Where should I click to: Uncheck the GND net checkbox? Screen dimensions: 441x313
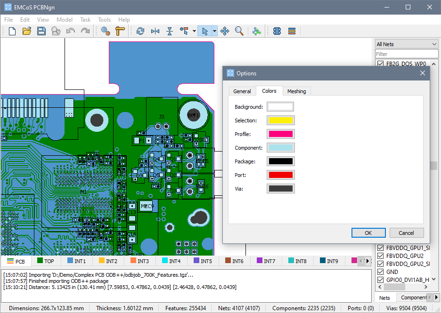tap(381, 272)
